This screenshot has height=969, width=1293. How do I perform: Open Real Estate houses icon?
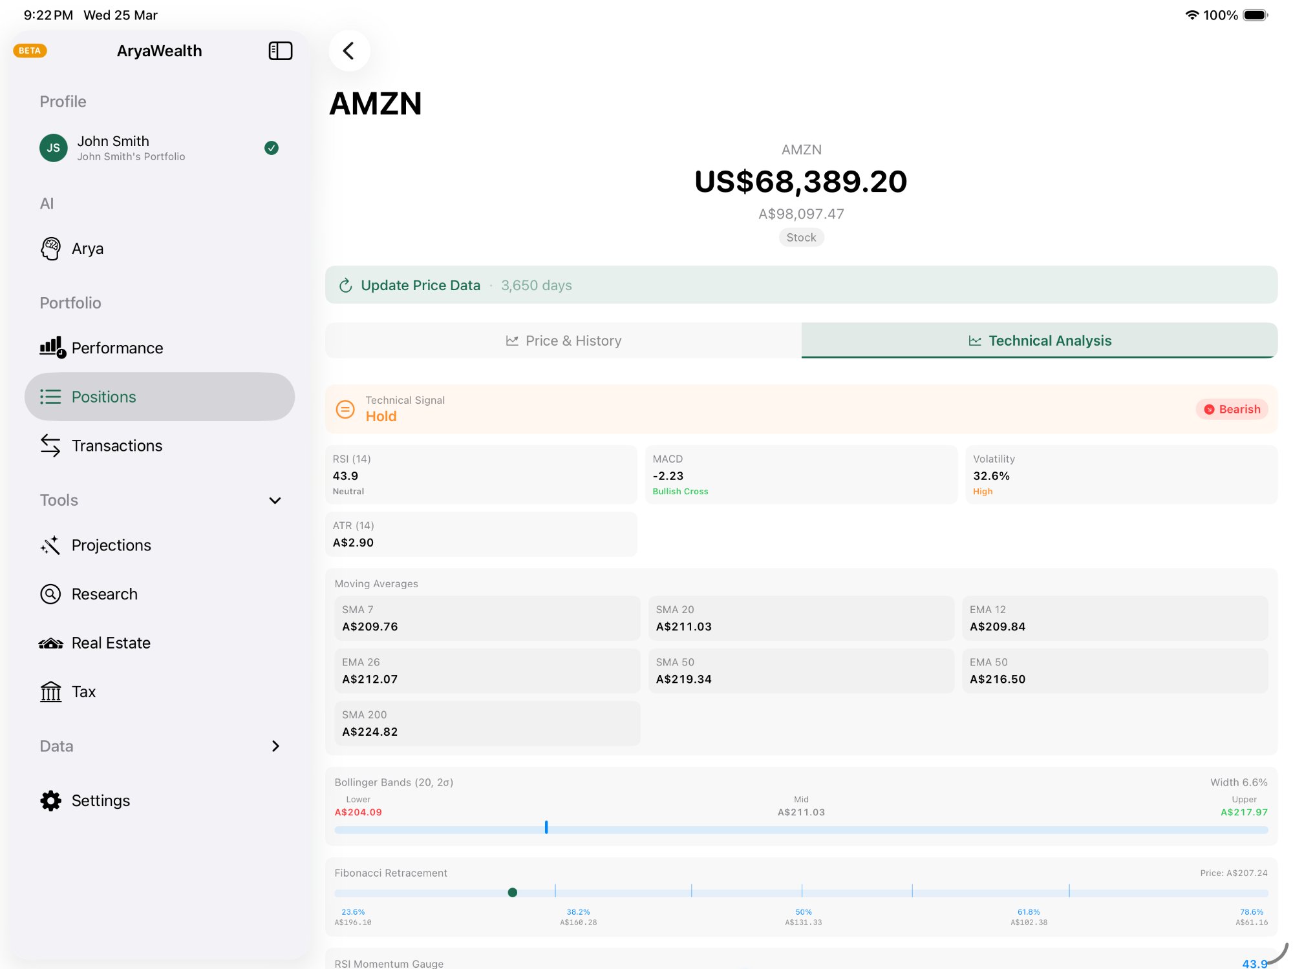click(50, 643)
